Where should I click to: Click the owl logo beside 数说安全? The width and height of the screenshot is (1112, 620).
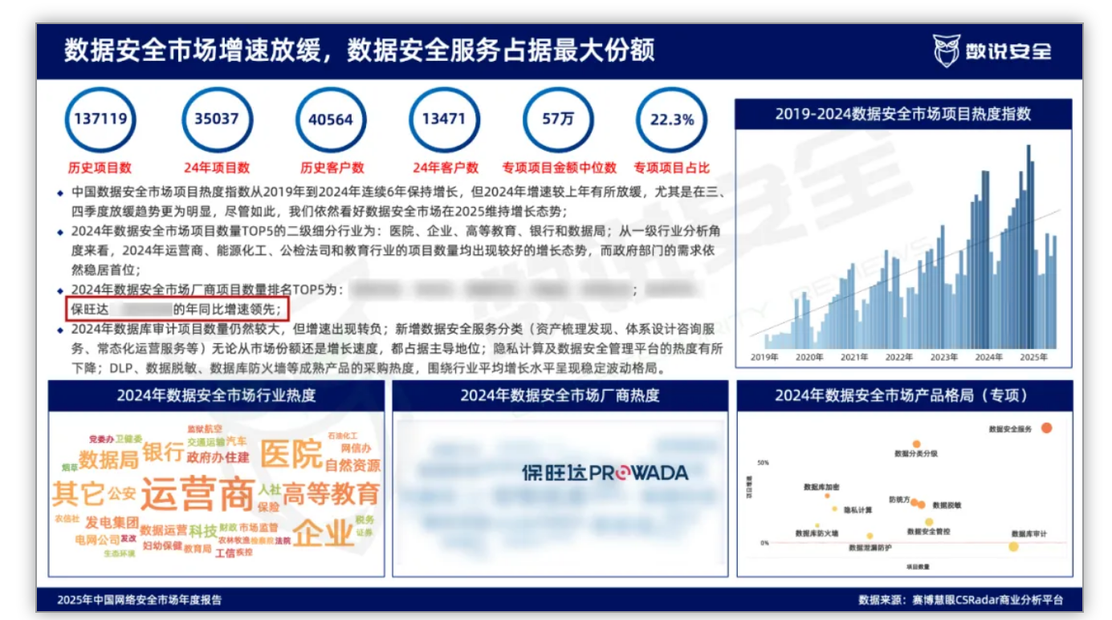coord(947,51)
